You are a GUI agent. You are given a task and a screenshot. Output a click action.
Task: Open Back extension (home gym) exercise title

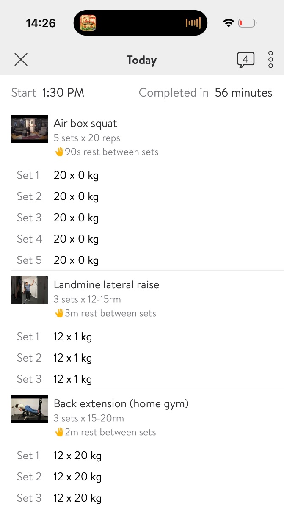pos(121,404)
